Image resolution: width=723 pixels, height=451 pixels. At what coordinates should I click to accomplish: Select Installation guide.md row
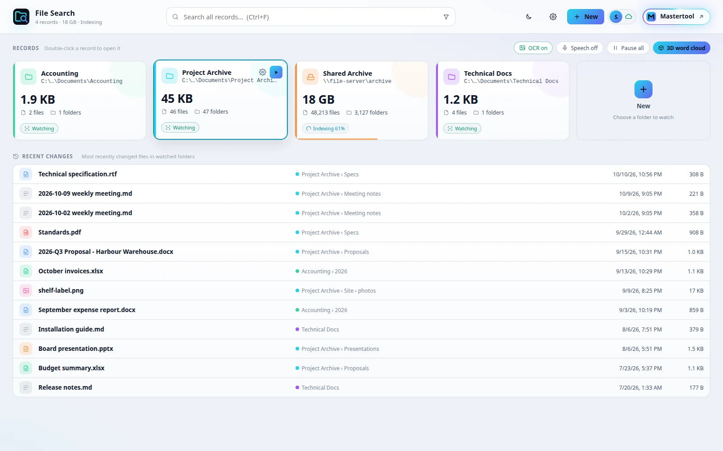[x=361, y=329]
